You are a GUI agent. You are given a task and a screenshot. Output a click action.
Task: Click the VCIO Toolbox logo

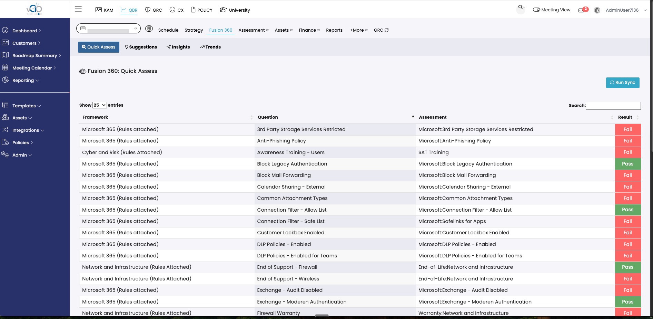click(34, 9)
